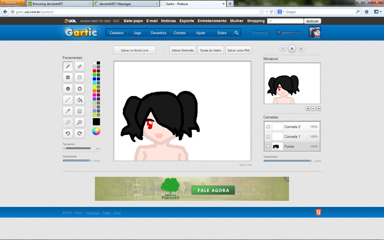Screen dimensions: 384x240
Task: Select the Eyedropper color picker tool
Action: point(68,111)
